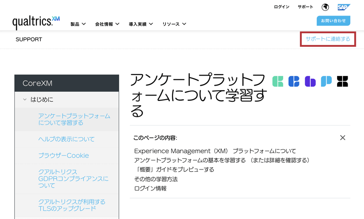
Task: Click the サポート link in the header
Action: click(305, 7)
